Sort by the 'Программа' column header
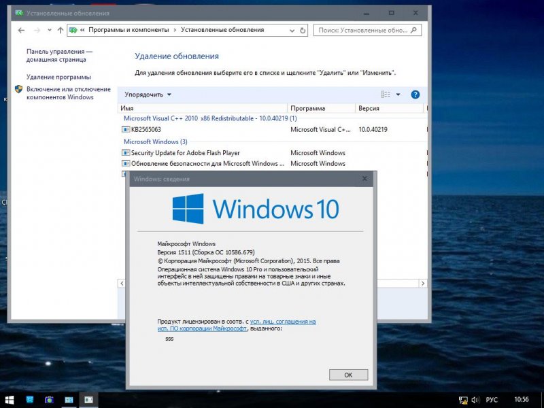The width and height of the screenshot is (544, 408). tap(322, 108)
